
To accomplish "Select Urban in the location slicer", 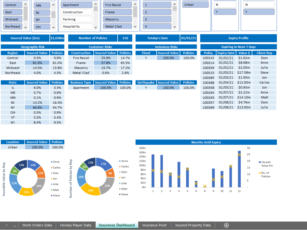I will point(195,5).
